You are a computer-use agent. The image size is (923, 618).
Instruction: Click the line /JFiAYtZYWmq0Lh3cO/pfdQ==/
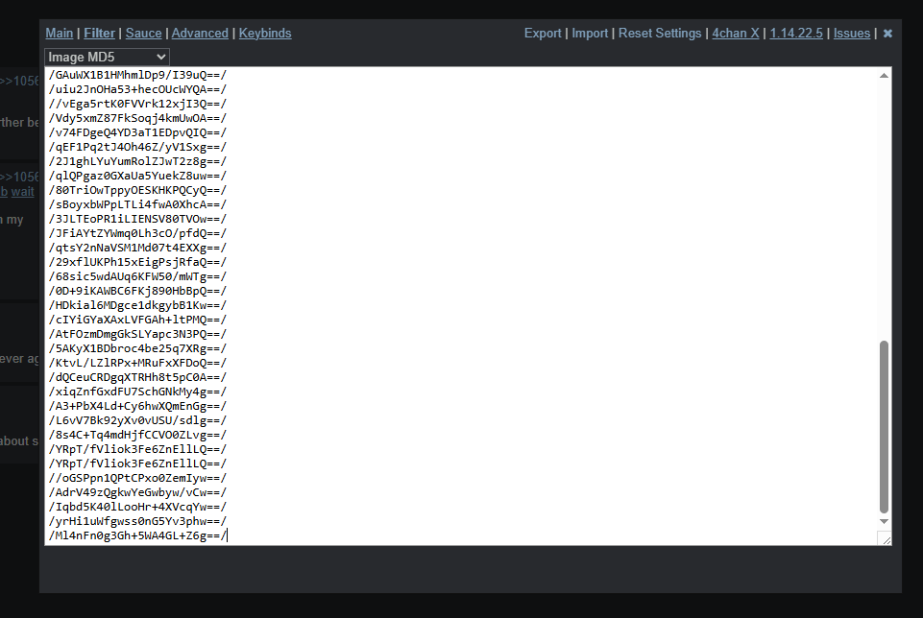coord(137,233)
